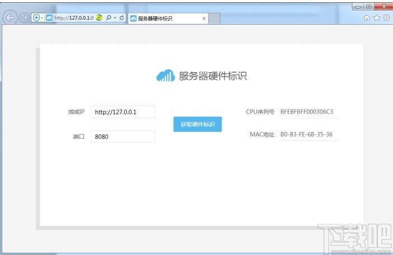Select the 服务器硬件标识 browser tab
393x255 pixels.
coord(168,18)
